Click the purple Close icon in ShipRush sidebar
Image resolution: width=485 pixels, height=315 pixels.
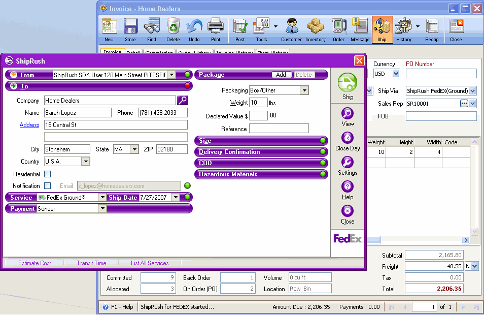(x=348, y=211)
